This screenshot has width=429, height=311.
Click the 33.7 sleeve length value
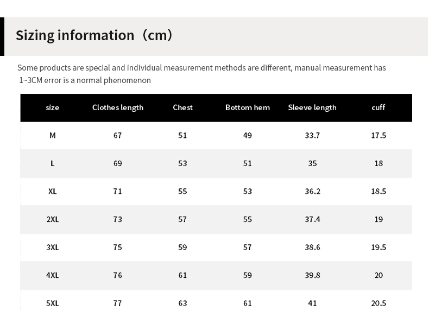(312, 135)
